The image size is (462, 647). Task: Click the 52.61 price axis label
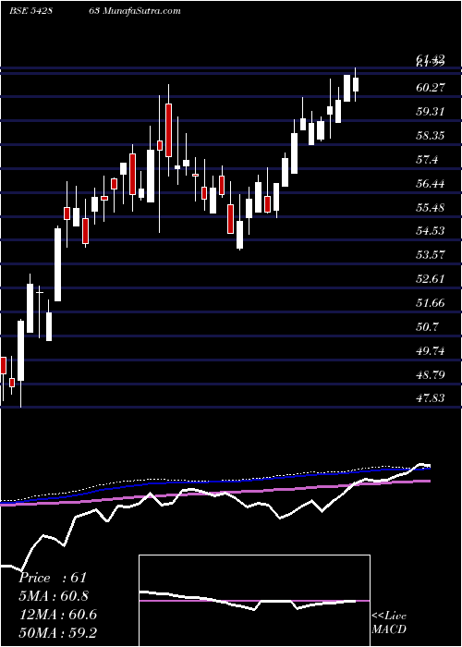click(x=431, y=278)
